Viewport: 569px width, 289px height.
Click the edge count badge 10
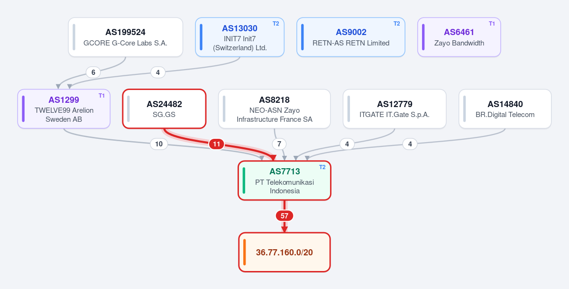159,144
